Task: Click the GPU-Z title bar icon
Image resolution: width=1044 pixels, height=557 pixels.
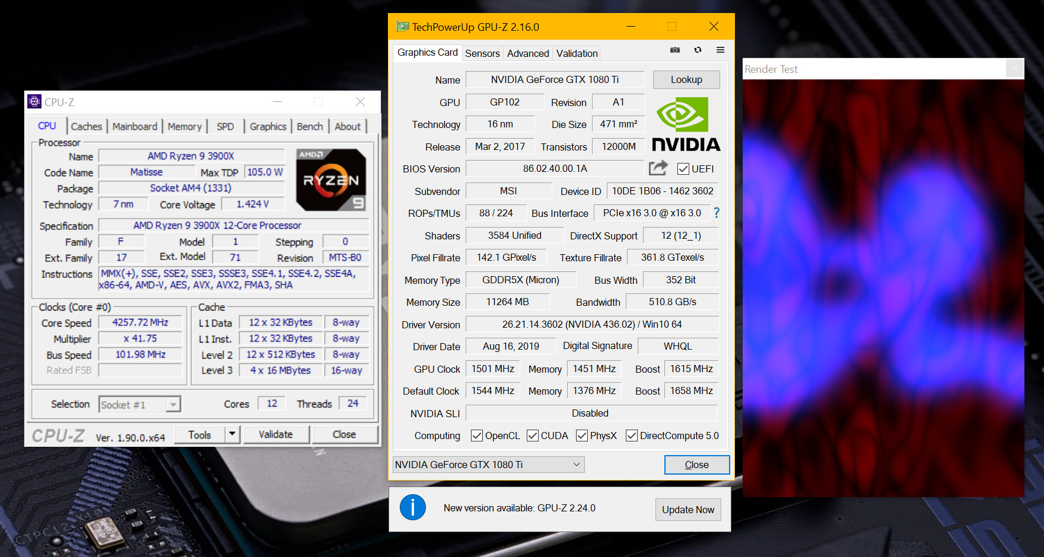Action: pyautogui.click(x=402, y=27)
